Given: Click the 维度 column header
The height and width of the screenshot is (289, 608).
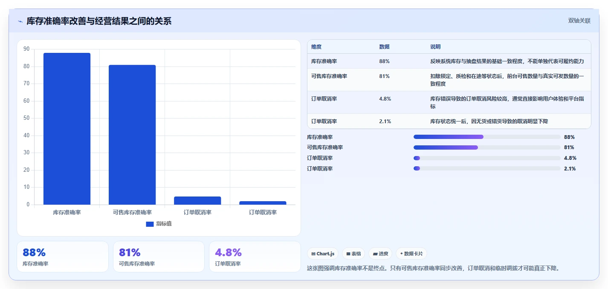Looking at the screenshot, I should [316, 47].
